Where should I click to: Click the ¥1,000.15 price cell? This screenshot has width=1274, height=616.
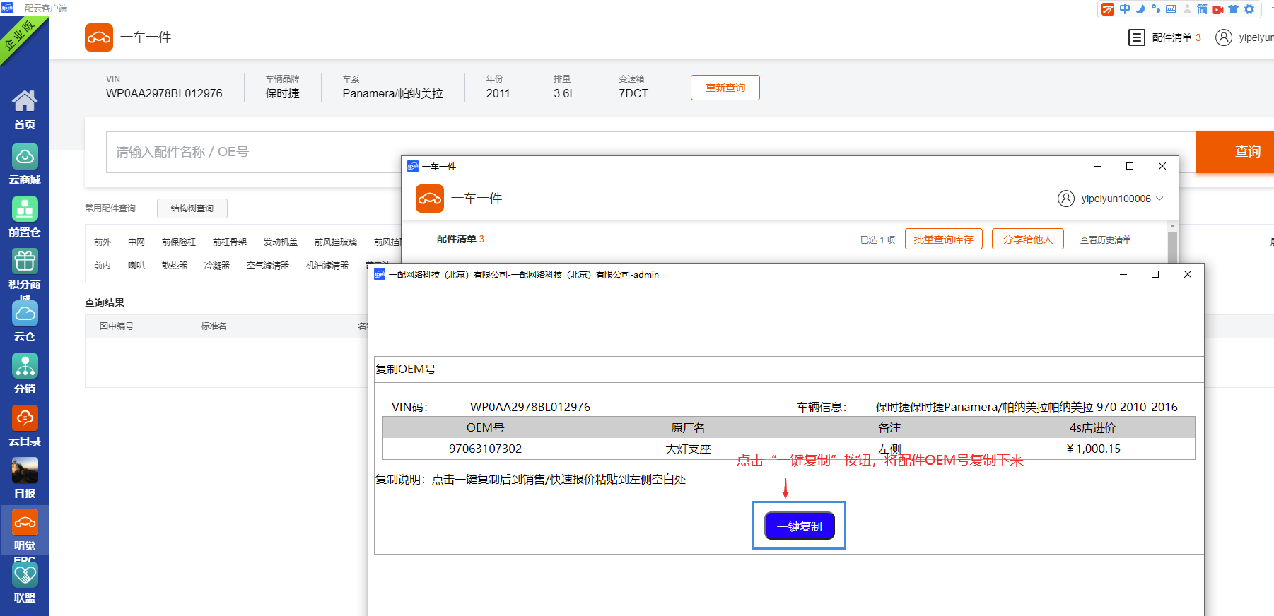click(1094, 449)
